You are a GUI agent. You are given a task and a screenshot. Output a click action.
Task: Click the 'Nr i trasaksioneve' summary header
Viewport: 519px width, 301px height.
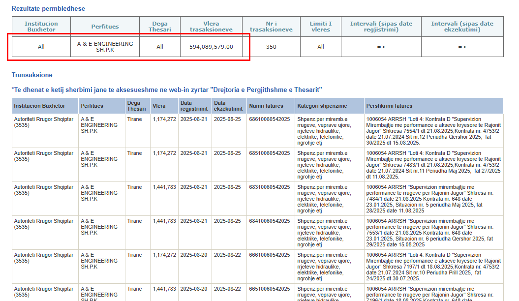pos(271,27)
